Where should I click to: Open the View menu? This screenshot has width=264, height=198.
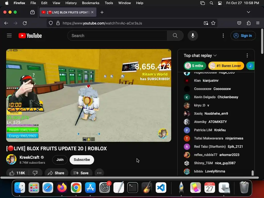pos(56,3)
